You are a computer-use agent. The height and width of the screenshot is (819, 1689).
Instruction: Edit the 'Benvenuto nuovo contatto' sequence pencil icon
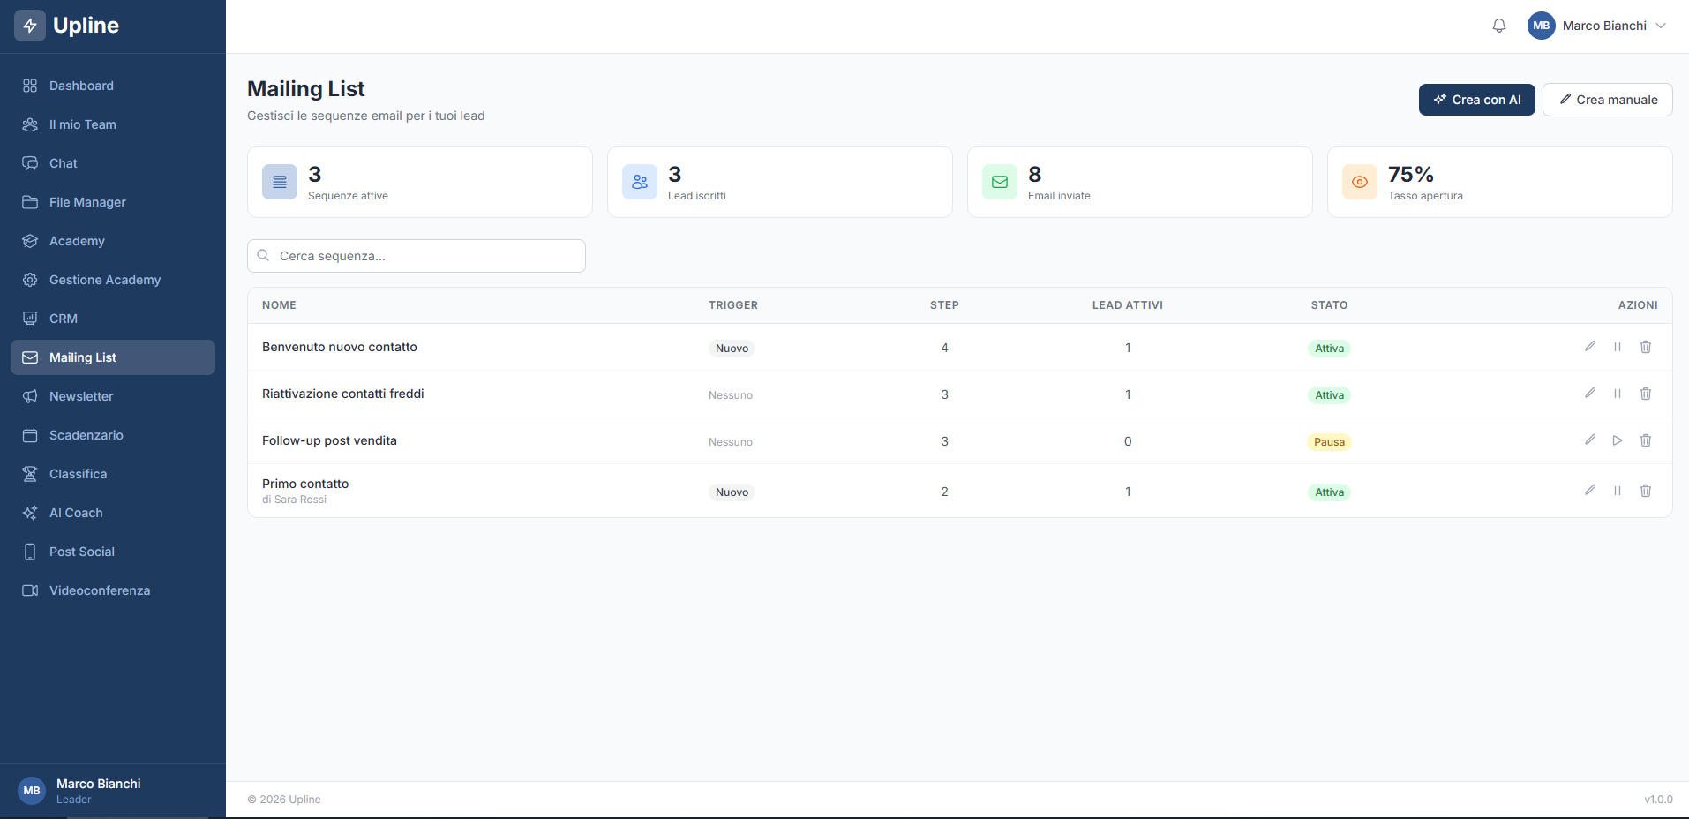pyautogui.click(x=1590, y=346)
